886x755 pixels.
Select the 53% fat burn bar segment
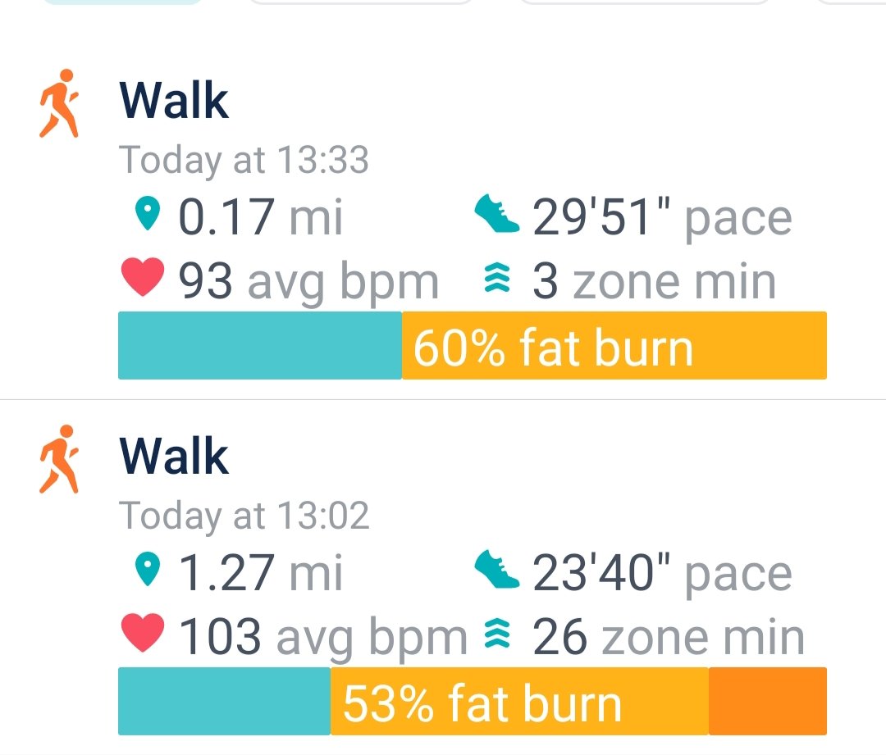click(x=519, y=702)
